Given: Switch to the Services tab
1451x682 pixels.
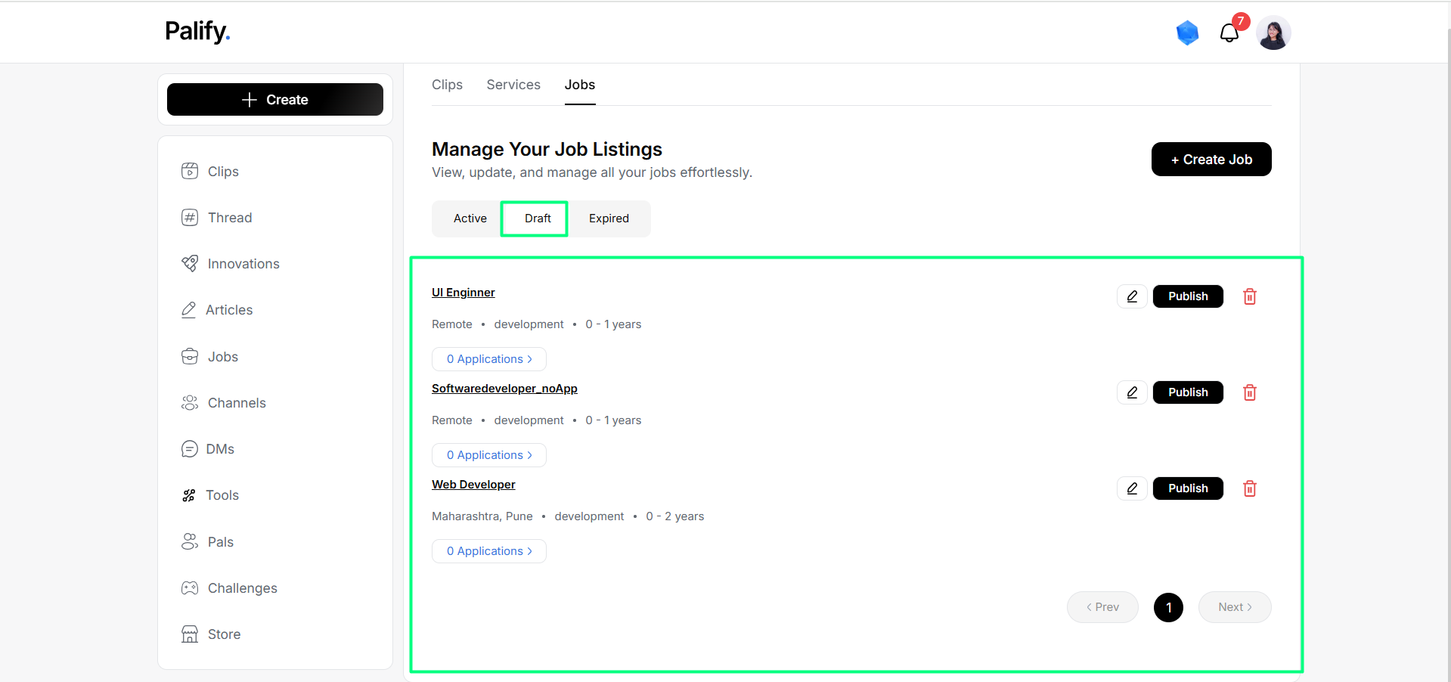Looking at the screenshot, I should click(513, 85).
